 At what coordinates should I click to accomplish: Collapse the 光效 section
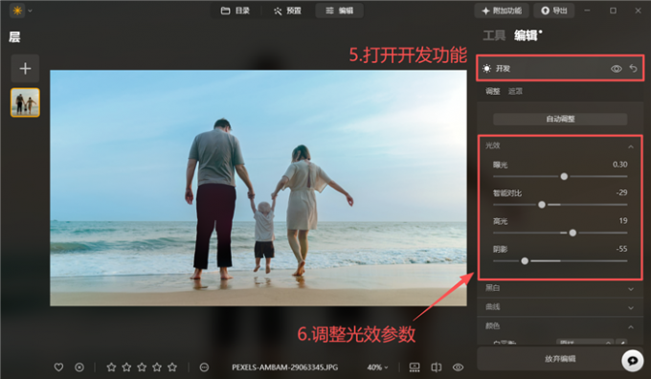[631, 146]
